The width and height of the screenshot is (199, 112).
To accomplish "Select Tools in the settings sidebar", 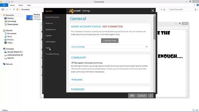I will coord(48,48).
